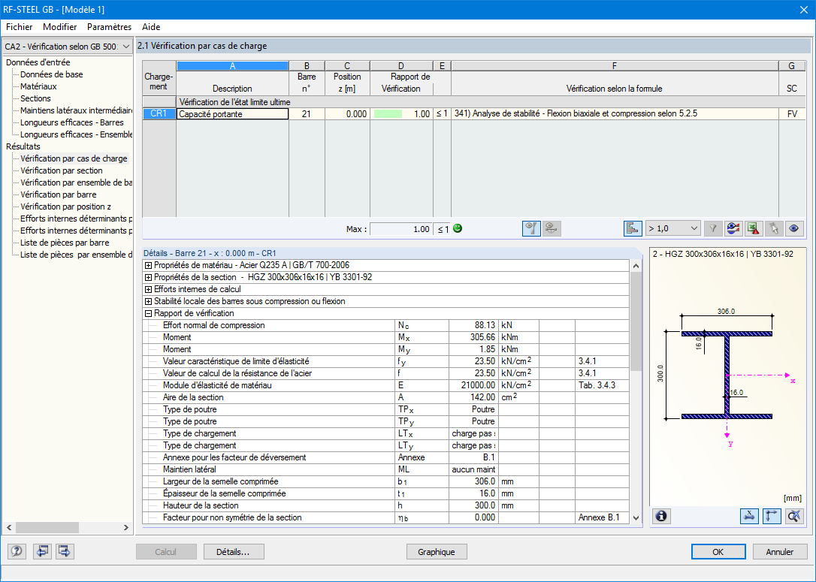
Task: Click the Annuler button
Action: pos(780,552)
